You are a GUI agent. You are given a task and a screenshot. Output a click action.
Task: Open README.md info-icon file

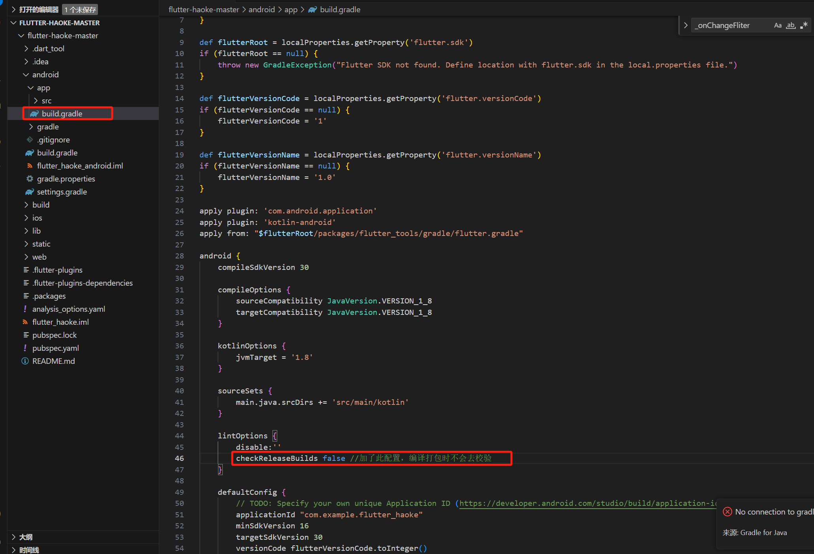pyautogui.click(x=53, y=361)
